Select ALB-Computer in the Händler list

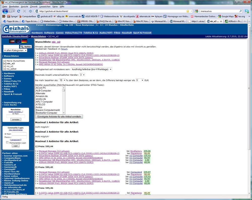click(43, 90)
